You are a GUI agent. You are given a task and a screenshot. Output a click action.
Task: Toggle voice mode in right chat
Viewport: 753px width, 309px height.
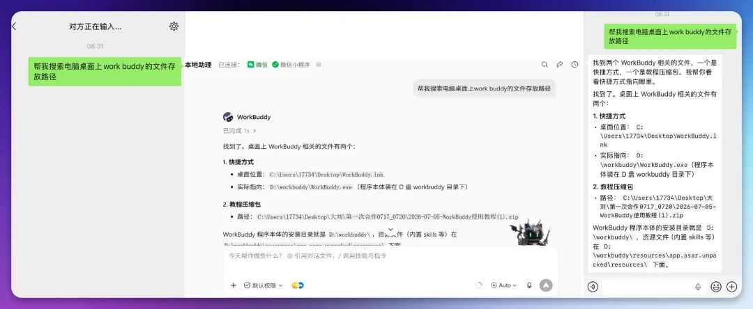point(593,287)
